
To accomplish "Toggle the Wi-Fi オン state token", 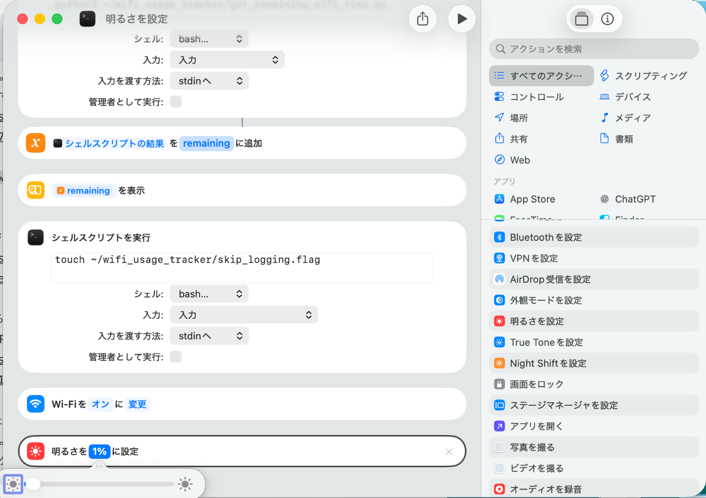I will [x=100, y=404].
